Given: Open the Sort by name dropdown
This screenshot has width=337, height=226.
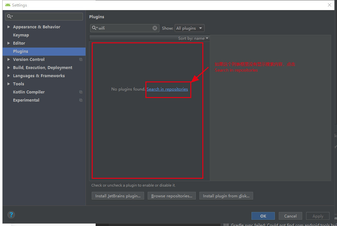Looking at the screenshot, I should point(193,38).
